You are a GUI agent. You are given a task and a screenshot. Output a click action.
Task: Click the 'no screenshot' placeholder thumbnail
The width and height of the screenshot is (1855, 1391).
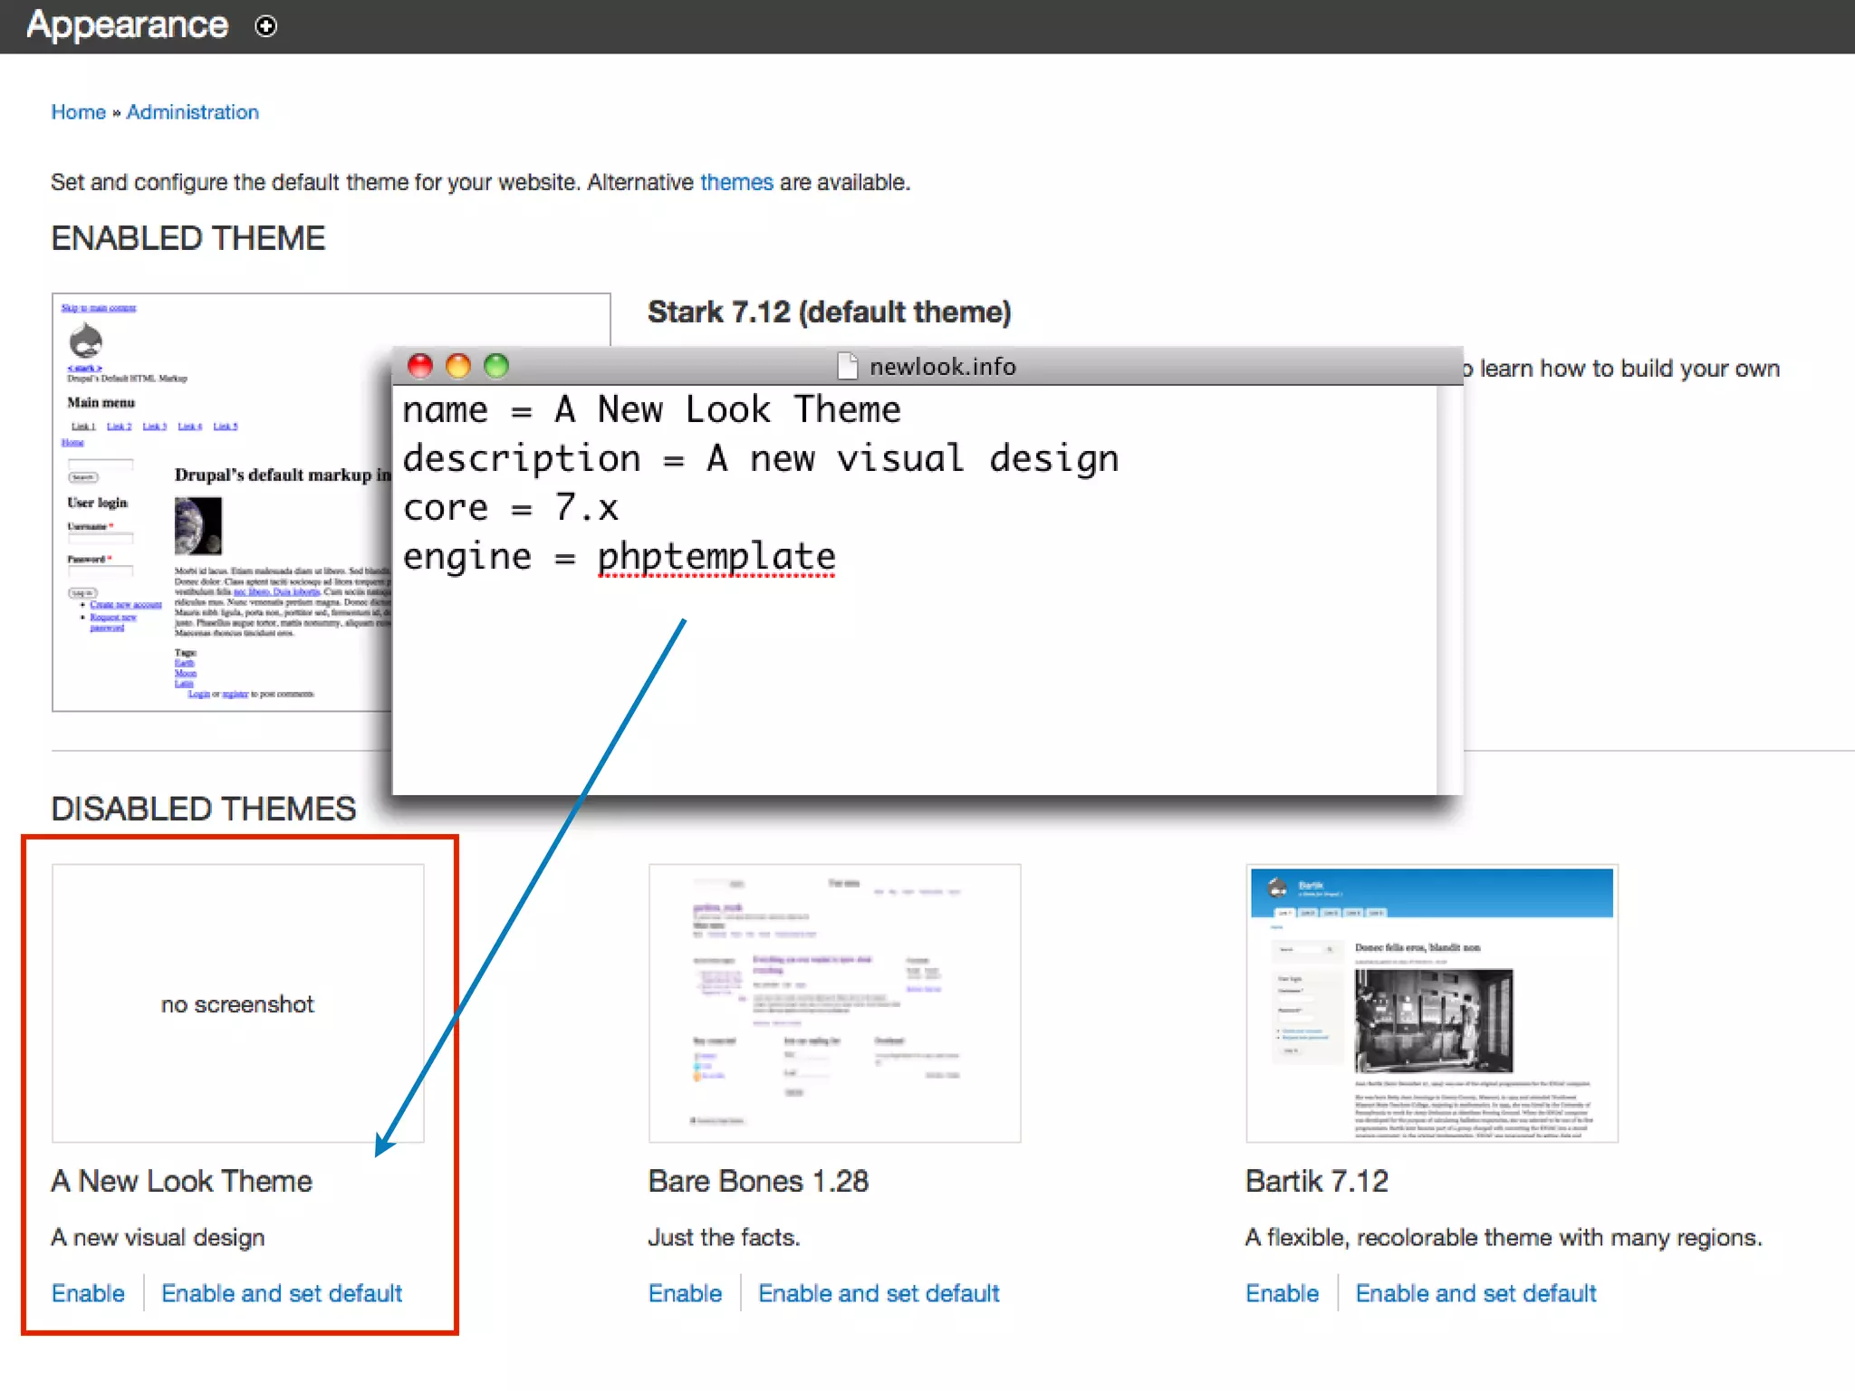pyautogui.click(x=237, y=1002)
